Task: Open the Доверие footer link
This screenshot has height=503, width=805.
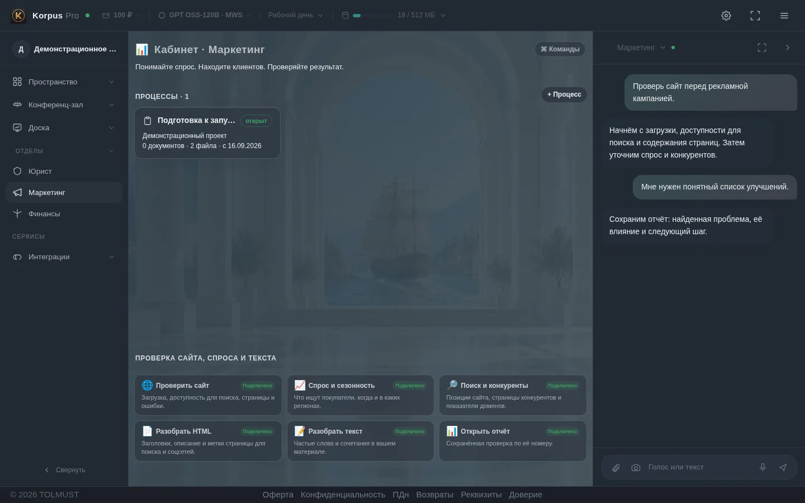Action: pyautogui.click(x=525, y=495)
